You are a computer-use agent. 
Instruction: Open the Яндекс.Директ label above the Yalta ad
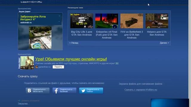pos(24,12)
